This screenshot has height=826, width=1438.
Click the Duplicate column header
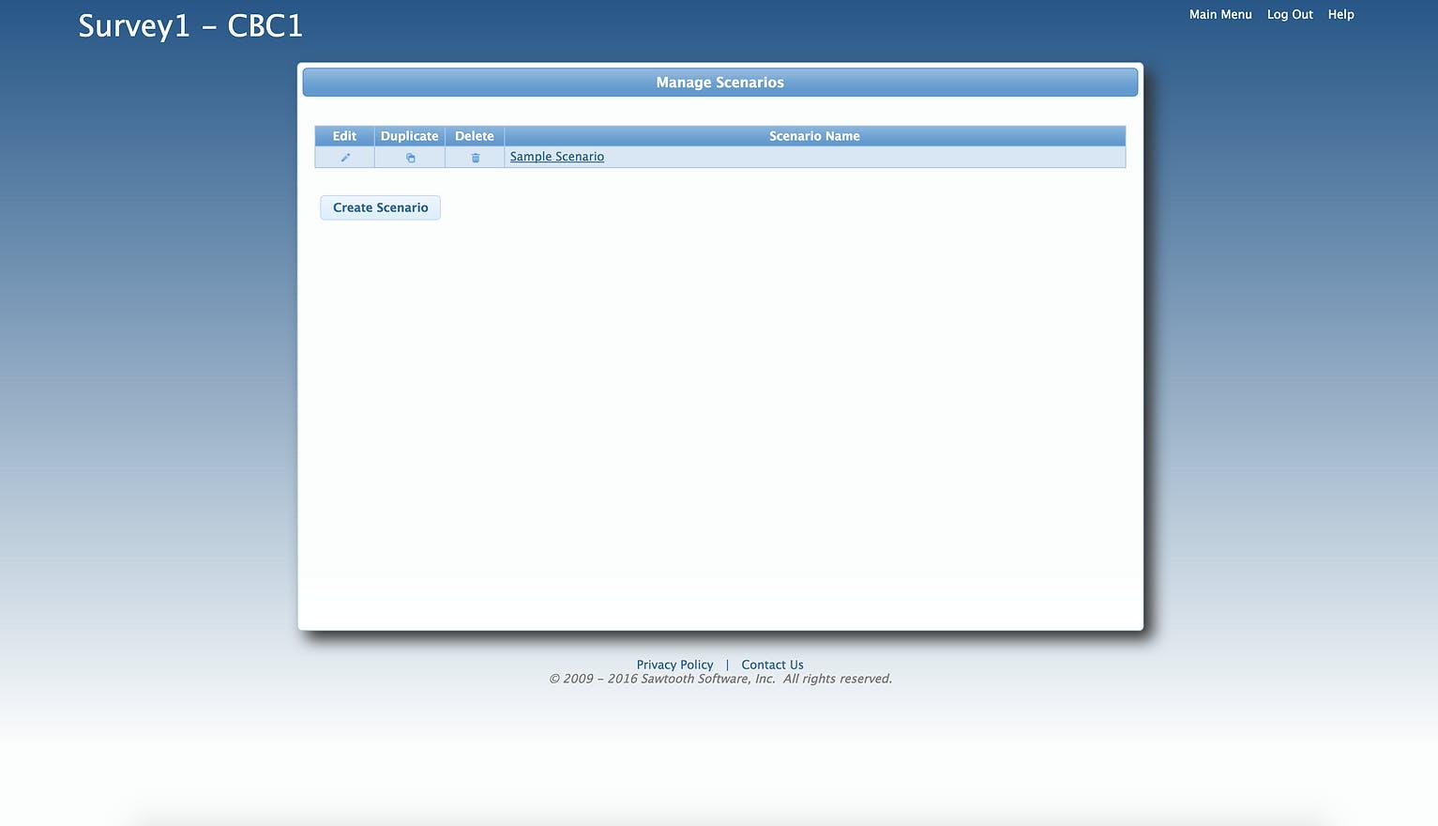(x=409, y=136)
